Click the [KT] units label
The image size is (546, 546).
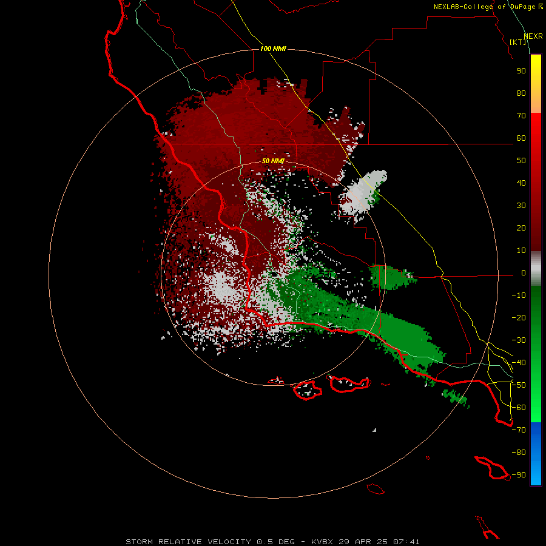click(518, 42)
